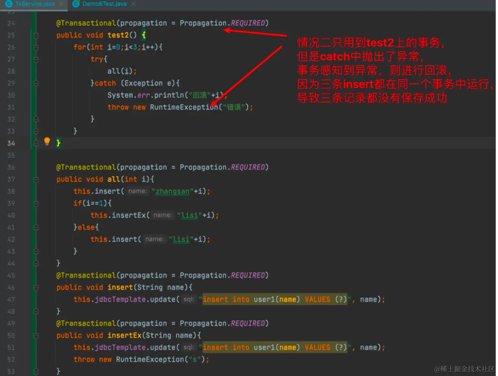This screenshot has height=376, width=498.
Task: Click the if(i==1) condition on line 39
Action: coord(92,204)
